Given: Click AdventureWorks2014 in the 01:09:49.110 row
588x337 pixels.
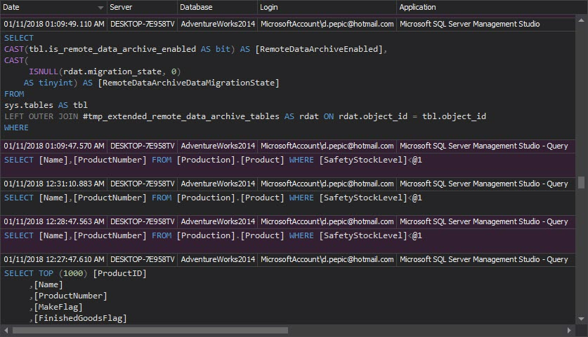Looking at the screenshot, I should (218, 24).
